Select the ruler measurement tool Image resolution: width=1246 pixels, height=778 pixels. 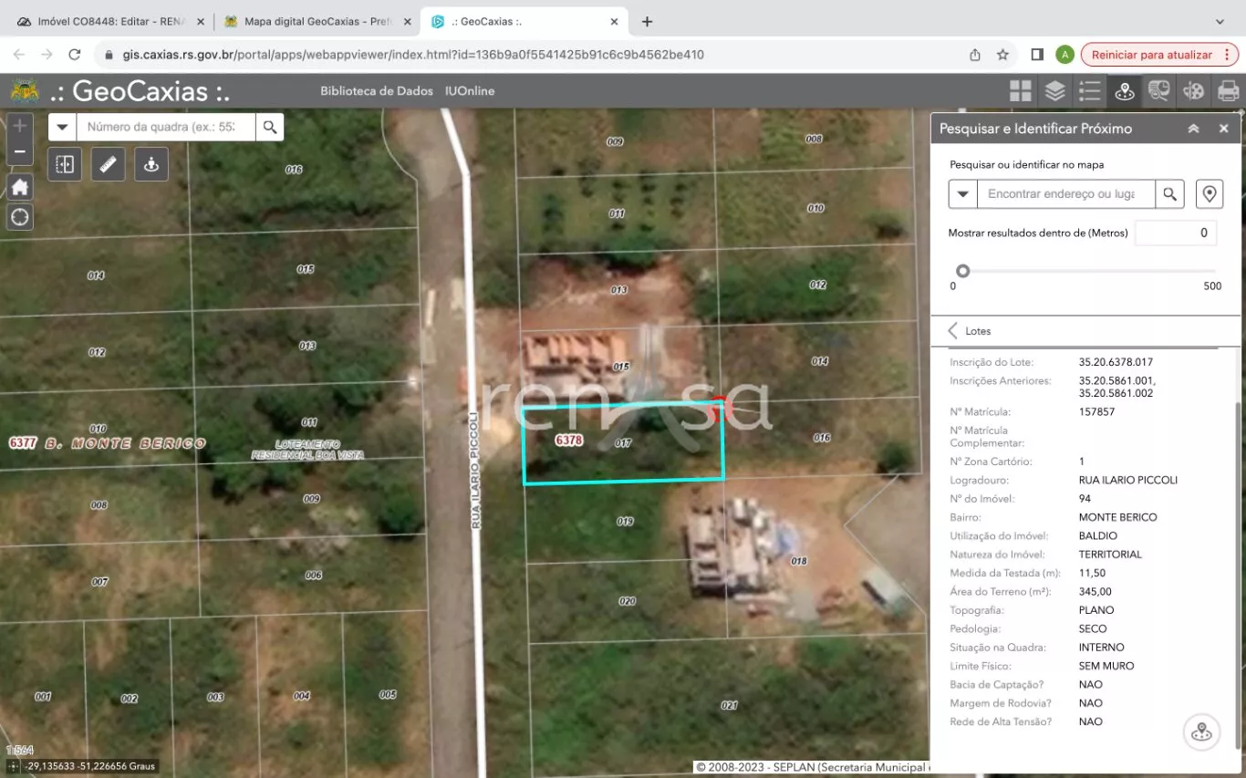point(109,164)
